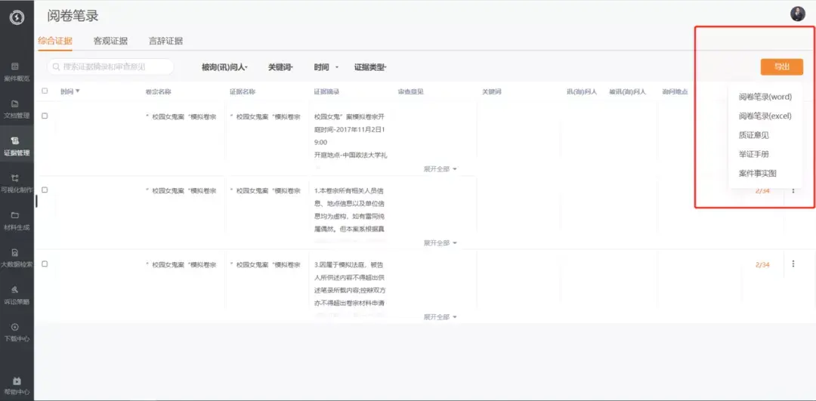Viewport: 816px width, 401px height.
Task: Expand 展开全部 in the 开庭时间 row
Action: 440,169
